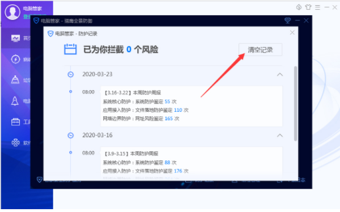Viewport: 340px width, 212px height.
Task: Click the count 55 for 系统防护鉴定
Action: pos(167,101)
